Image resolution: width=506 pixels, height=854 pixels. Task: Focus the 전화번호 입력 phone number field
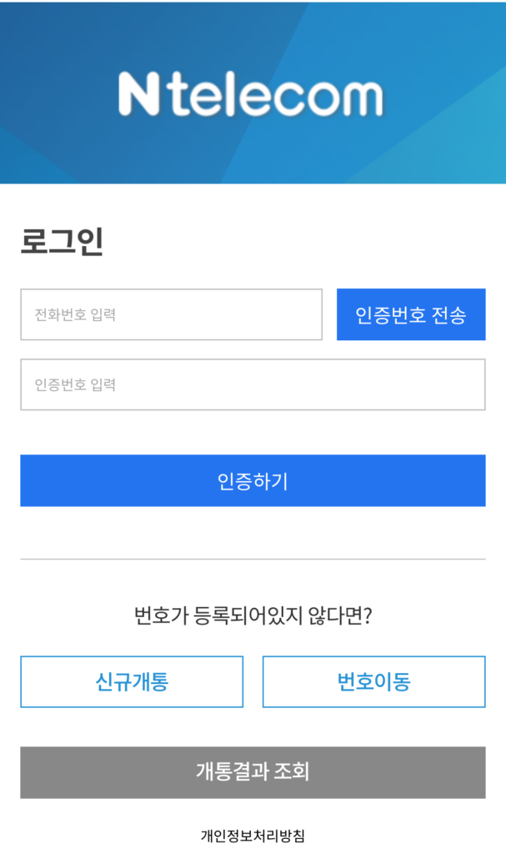pyautogui.click(x=171, y=314)
